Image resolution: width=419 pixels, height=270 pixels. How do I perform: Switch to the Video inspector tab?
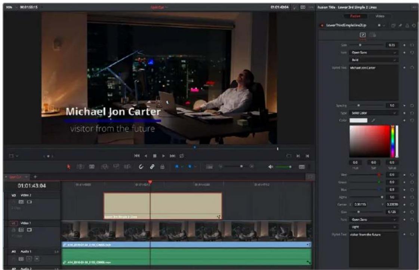(x=380, y=16)
